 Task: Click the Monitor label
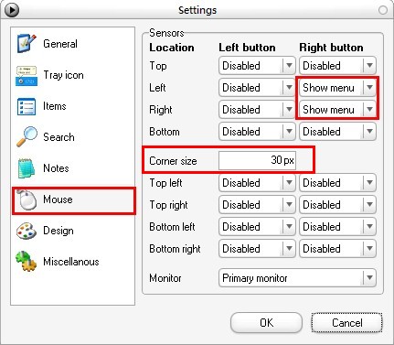tap(165, 278)
